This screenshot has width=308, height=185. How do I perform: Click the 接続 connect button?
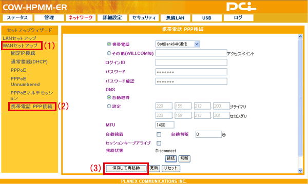click(171, 158)
